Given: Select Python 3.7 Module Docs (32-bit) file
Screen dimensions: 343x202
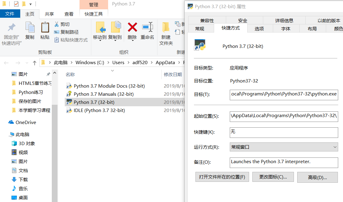Looking at the screenshot, I should (109, 86).
